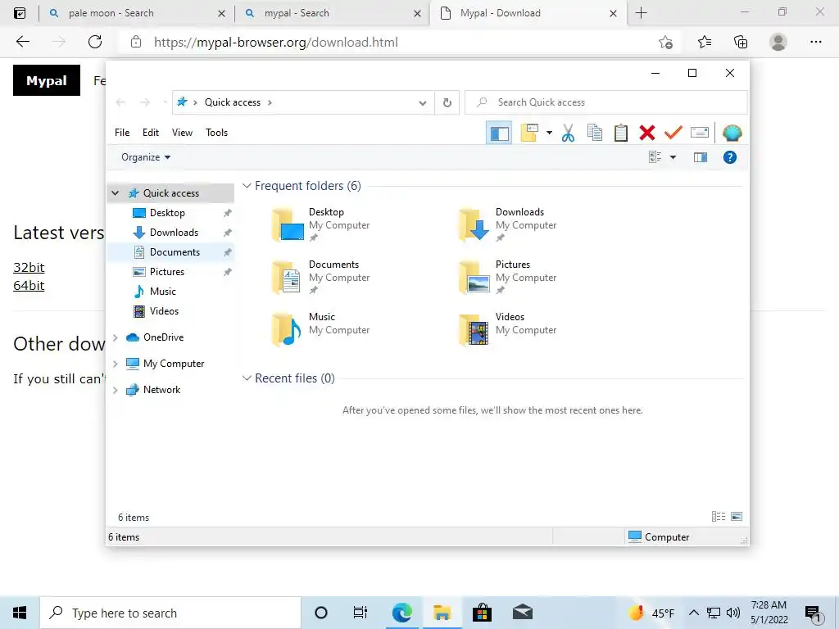Image resolution: width=839 pixels, height=629 pixels.
Task: Add this page to favorites star icon
Action: [x=665, y=43]
